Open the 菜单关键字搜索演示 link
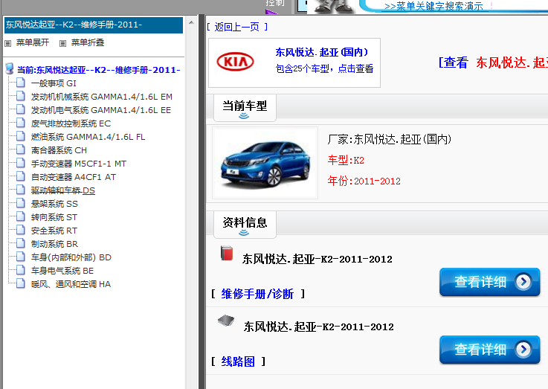548x389 pixels. 438,6
